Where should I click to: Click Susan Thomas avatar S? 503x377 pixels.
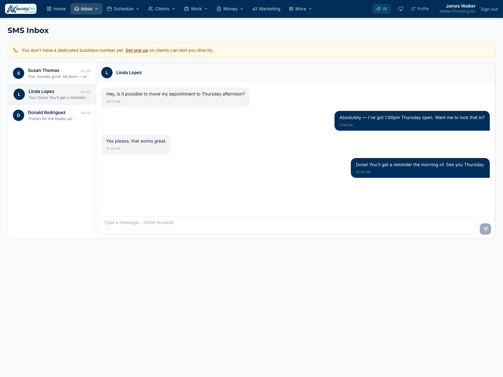point(19,73)
